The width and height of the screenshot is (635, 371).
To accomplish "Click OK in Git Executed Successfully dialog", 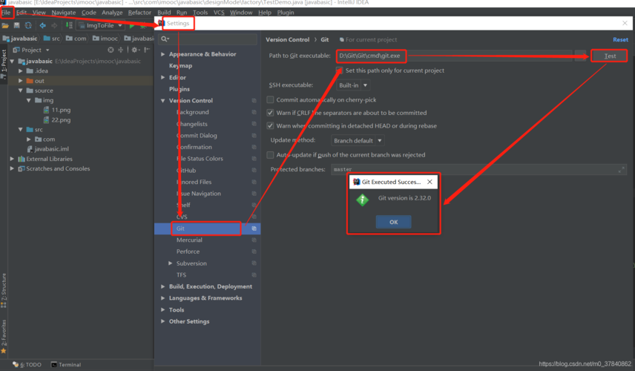I will 393,222.
